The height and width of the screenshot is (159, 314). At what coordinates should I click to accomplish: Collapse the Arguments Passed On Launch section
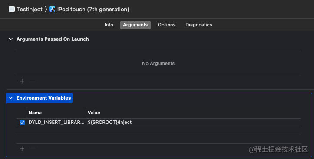coord(11,39)
